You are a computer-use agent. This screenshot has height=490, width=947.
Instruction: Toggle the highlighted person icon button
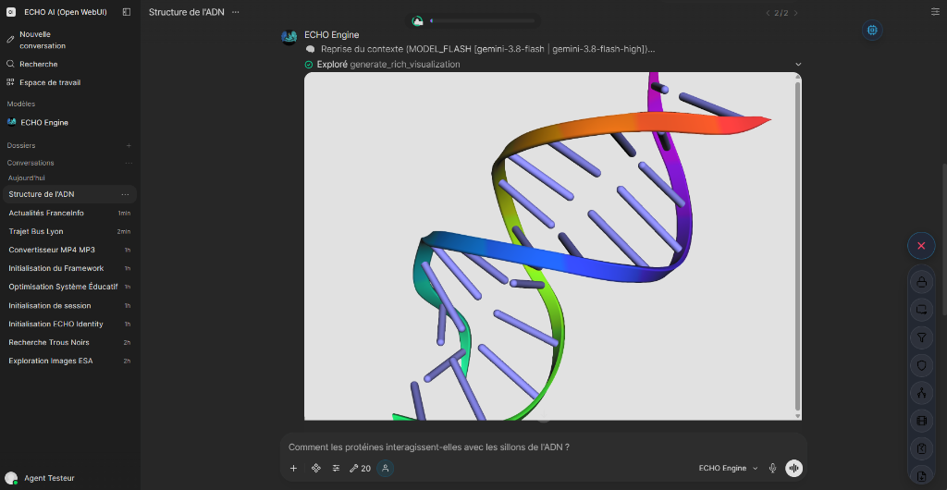click(386, 469)
